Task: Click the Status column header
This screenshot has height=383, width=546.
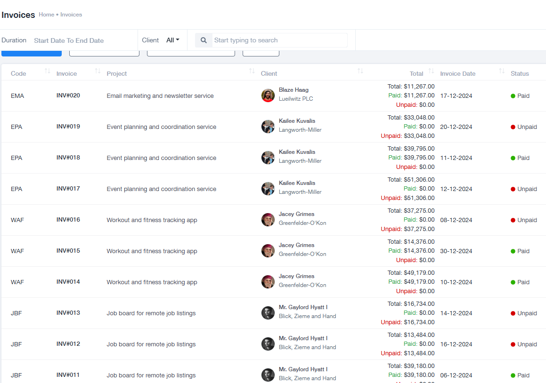Action: point(520,74)
